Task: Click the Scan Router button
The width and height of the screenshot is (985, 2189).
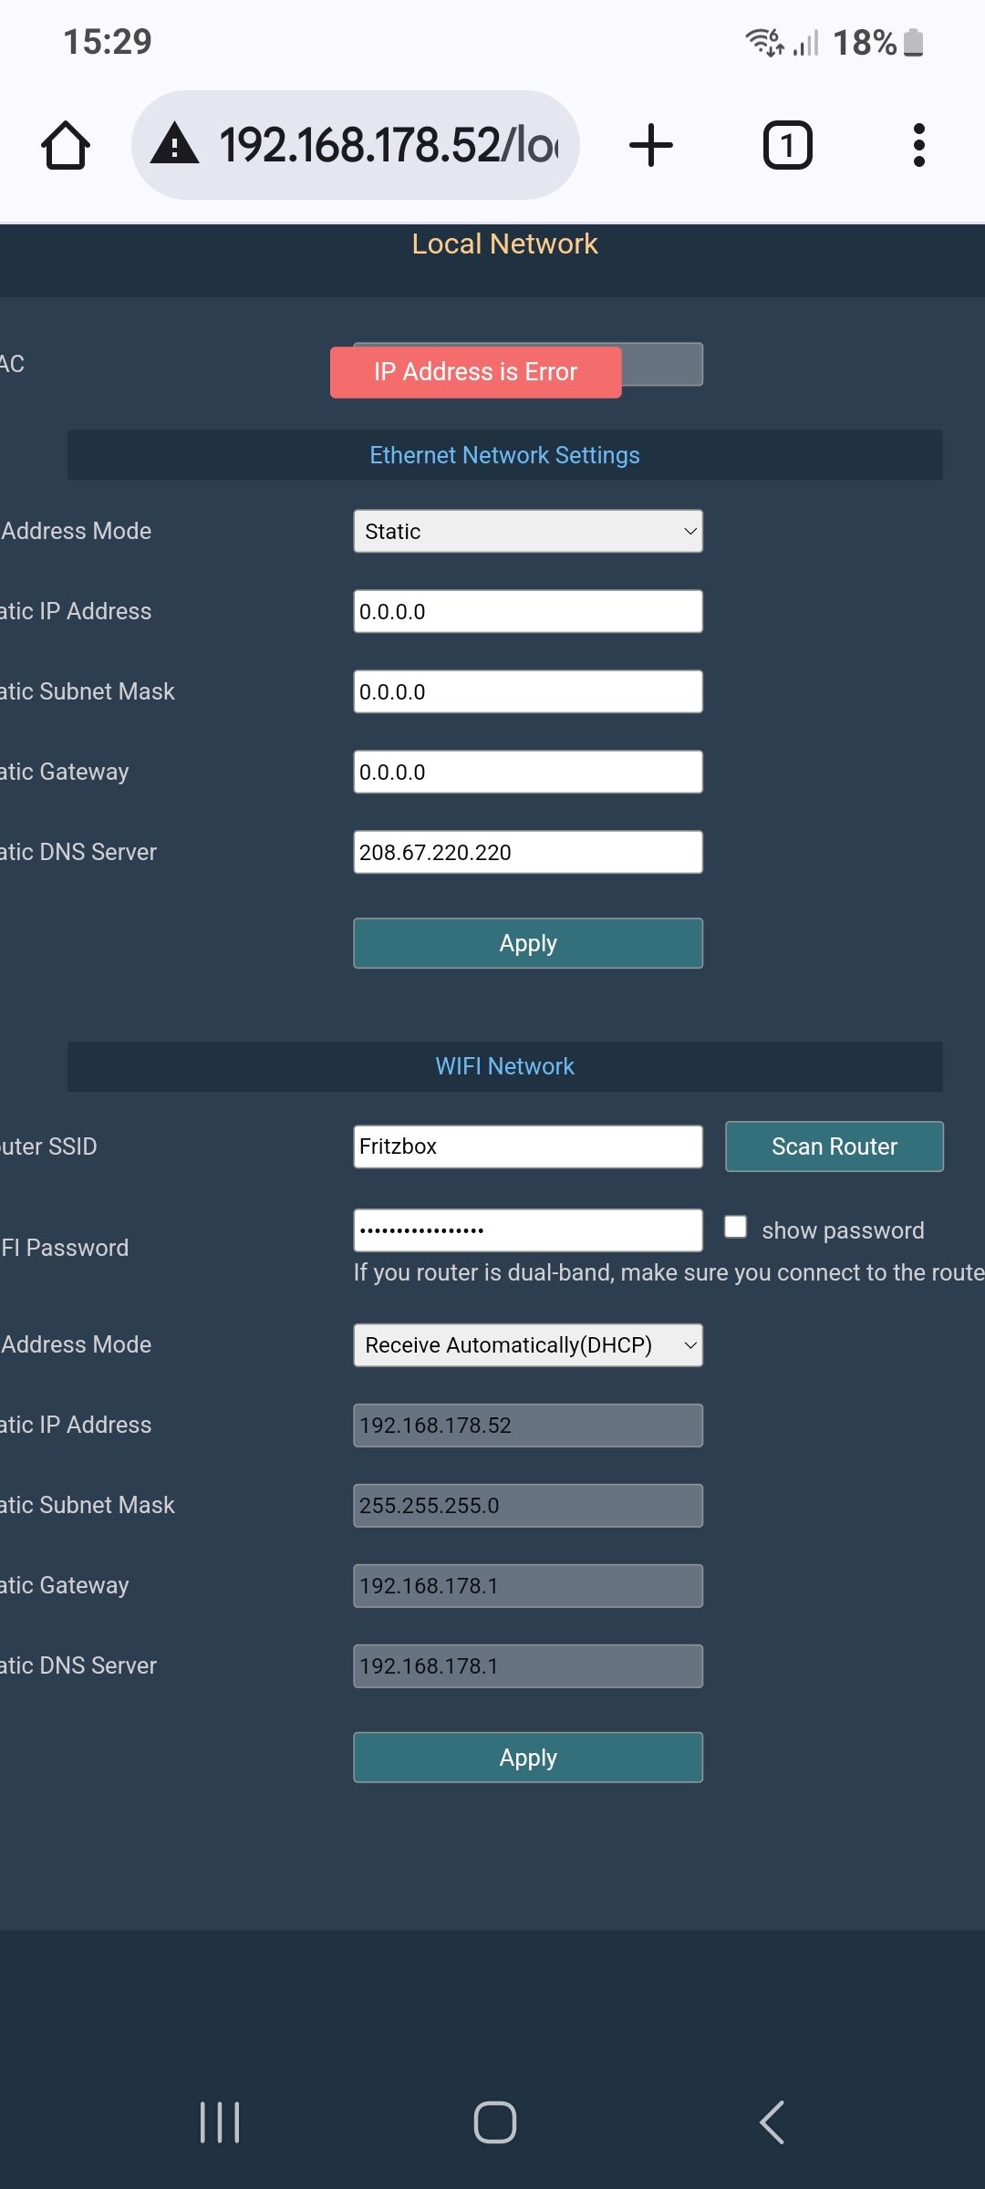Action: click(x=835, y=1146)
